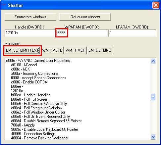
Task: Select the Poll Full Screen entry
Action: (29, 99)
